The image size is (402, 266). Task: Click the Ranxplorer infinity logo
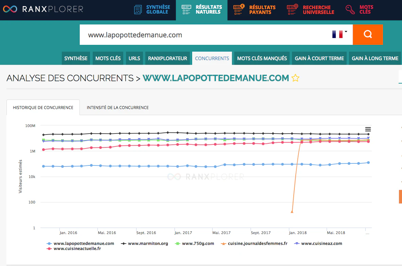pos(10,9)
